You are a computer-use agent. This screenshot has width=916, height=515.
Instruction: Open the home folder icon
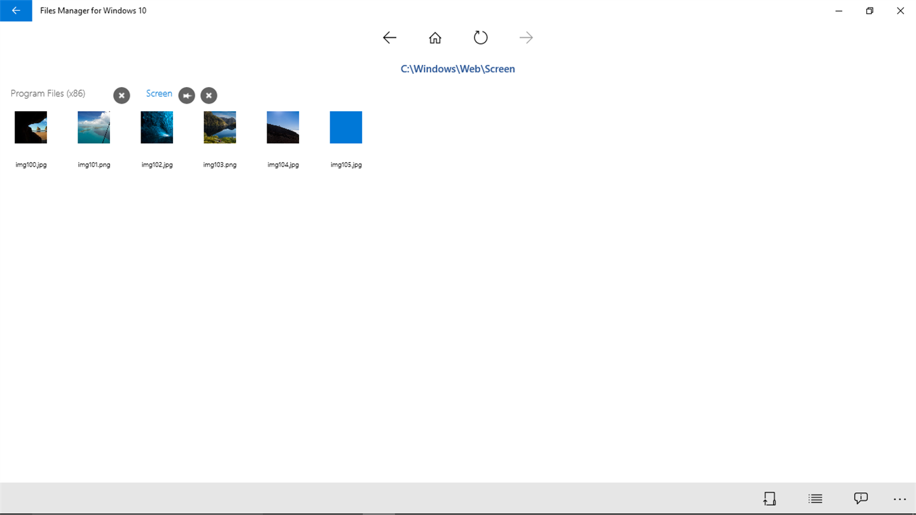[435, 38]
